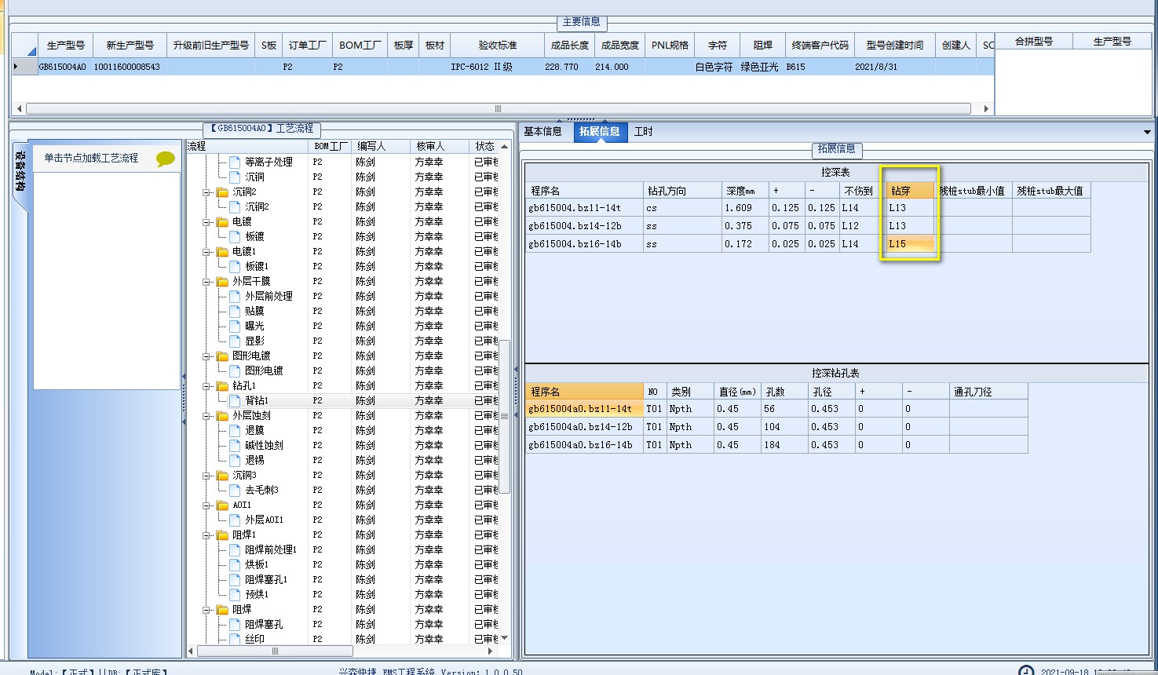
Task: Click the document icon of 外层前处理
Action: click(x=235, y=296)
